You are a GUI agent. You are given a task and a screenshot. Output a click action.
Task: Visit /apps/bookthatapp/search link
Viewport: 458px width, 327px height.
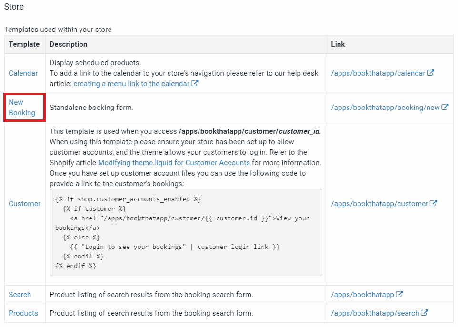[x=375, y=313]
